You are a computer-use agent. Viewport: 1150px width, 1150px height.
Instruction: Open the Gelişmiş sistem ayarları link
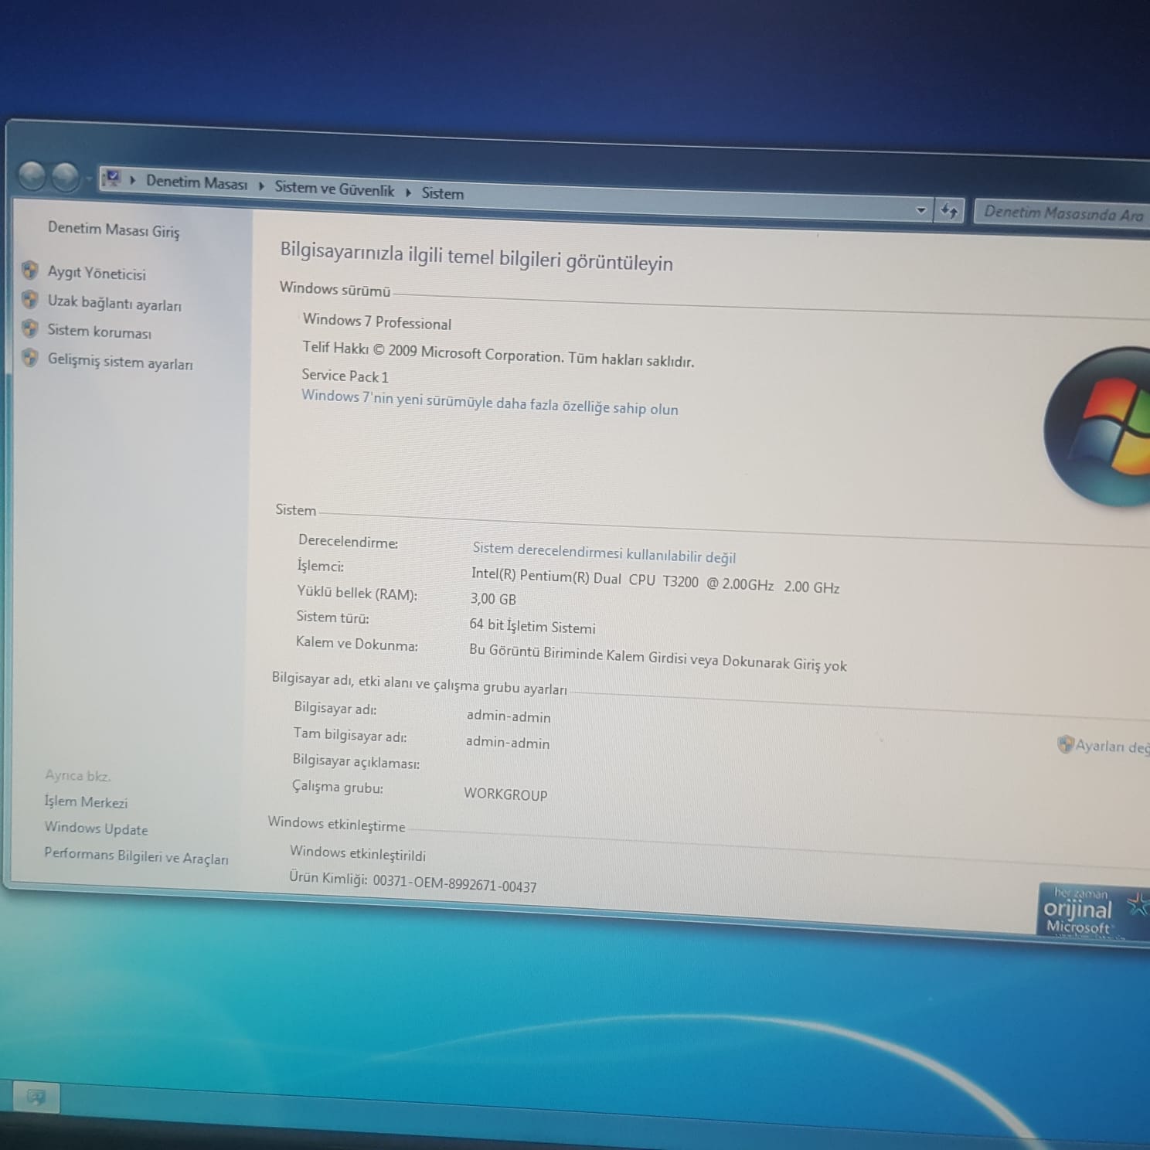pyautogui.click(x=121, y=362)
